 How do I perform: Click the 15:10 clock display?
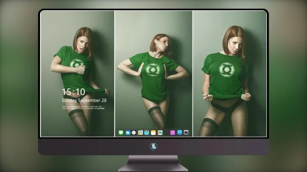(x=73, y=92)
